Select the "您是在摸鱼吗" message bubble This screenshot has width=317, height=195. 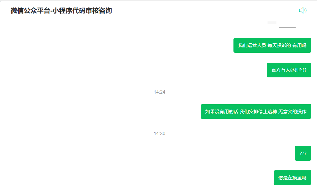[x=292, y=178]
